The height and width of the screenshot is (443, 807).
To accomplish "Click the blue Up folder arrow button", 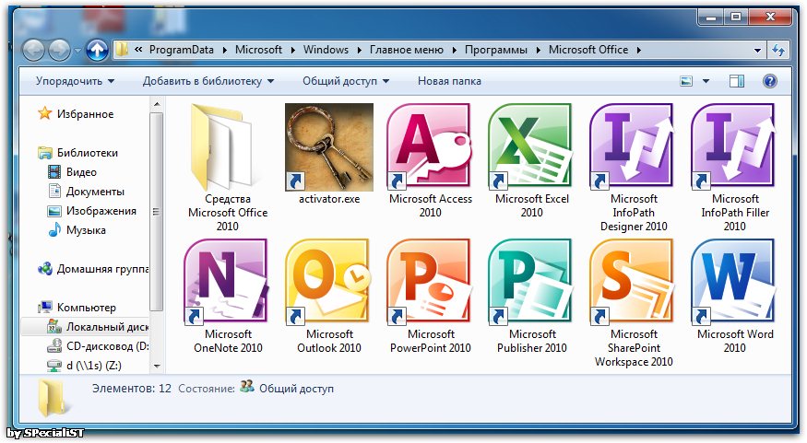I will (x=97, y=51).
